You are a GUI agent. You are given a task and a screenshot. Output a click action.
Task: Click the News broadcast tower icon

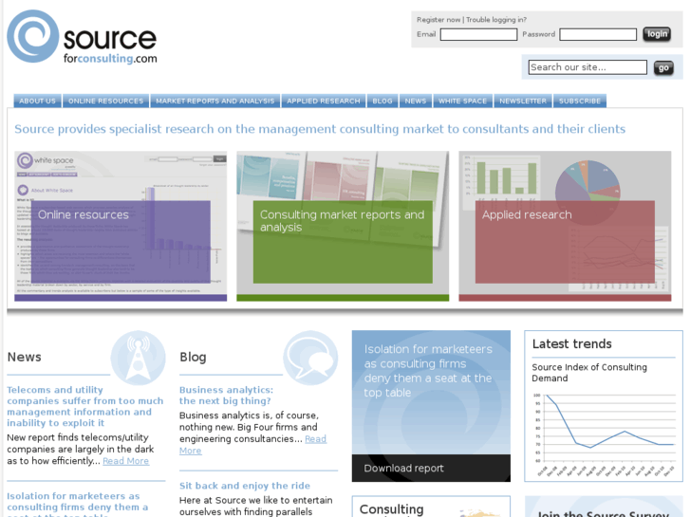click(x=139, y=358)
